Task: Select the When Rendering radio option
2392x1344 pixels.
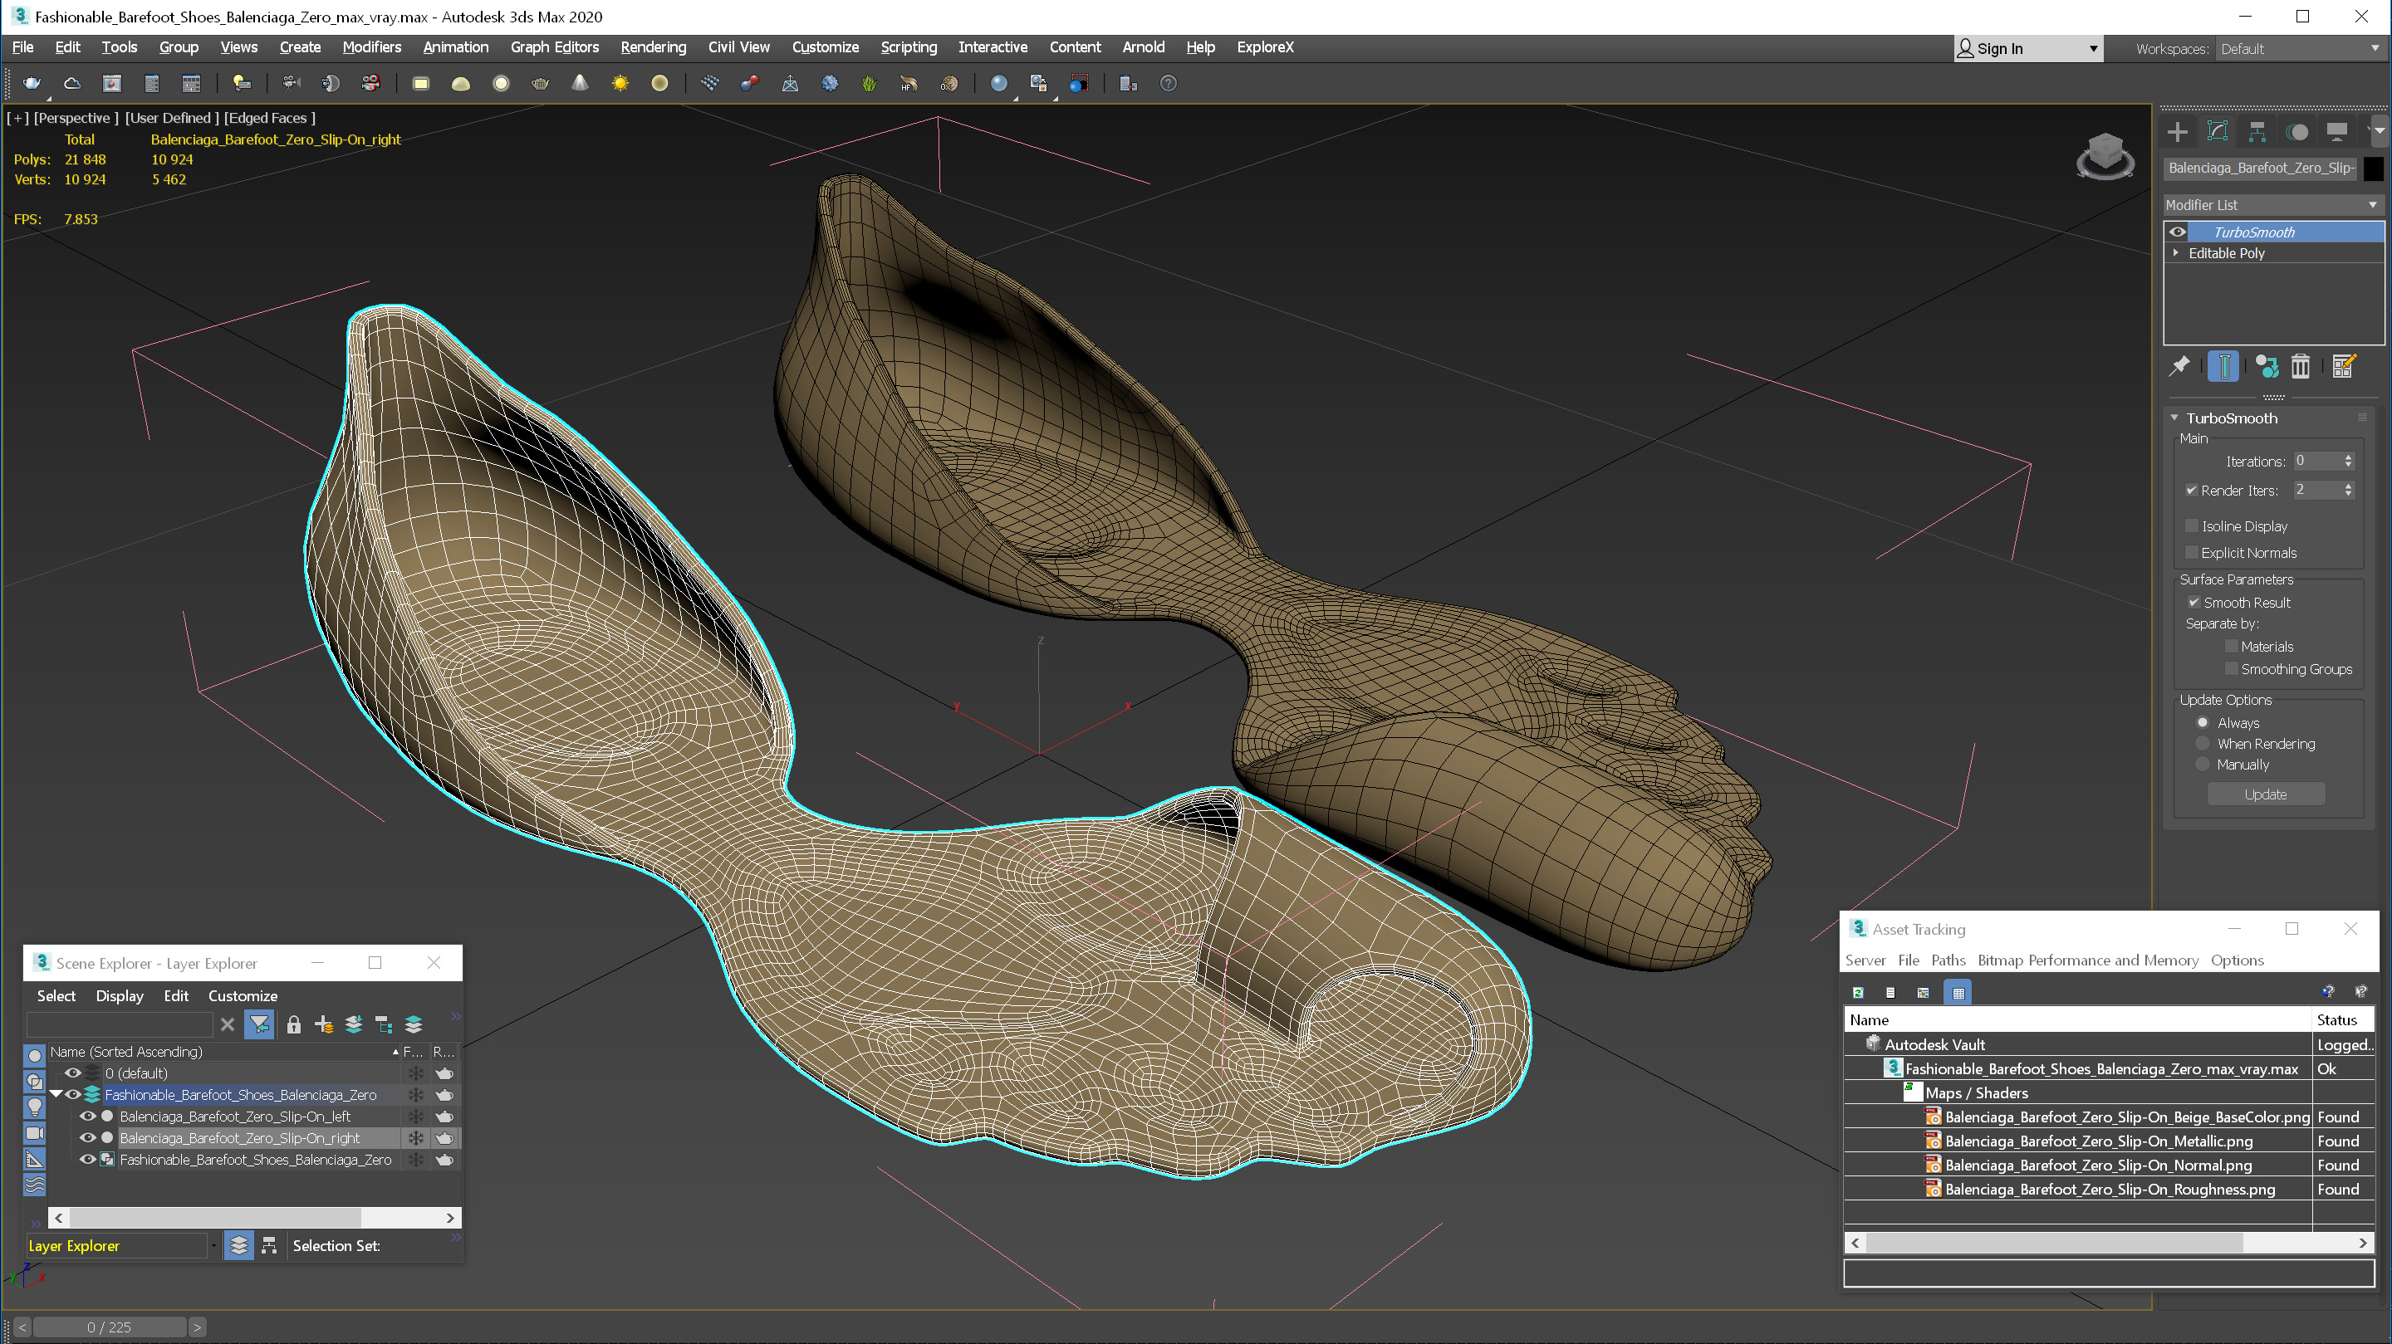Action: point(2203,744)
